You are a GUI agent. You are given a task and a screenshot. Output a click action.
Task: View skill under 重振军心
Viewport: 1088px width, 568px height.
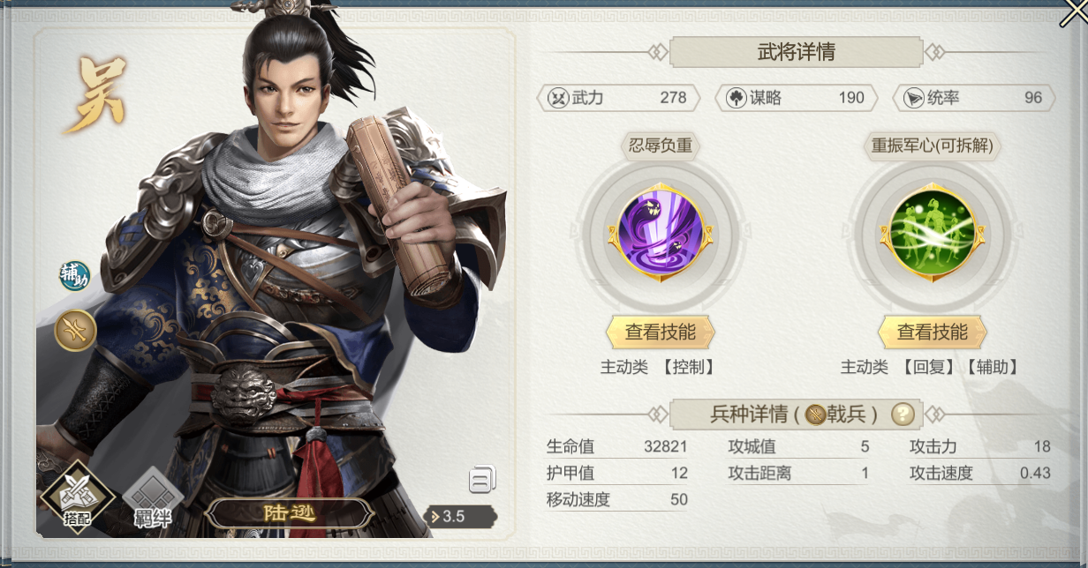pyautogui.click(x=932, y=333)
